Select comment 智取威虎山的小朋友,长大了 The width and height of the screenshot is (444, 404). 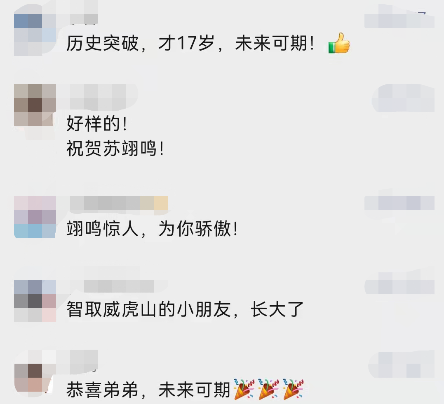tap(185, 309)
